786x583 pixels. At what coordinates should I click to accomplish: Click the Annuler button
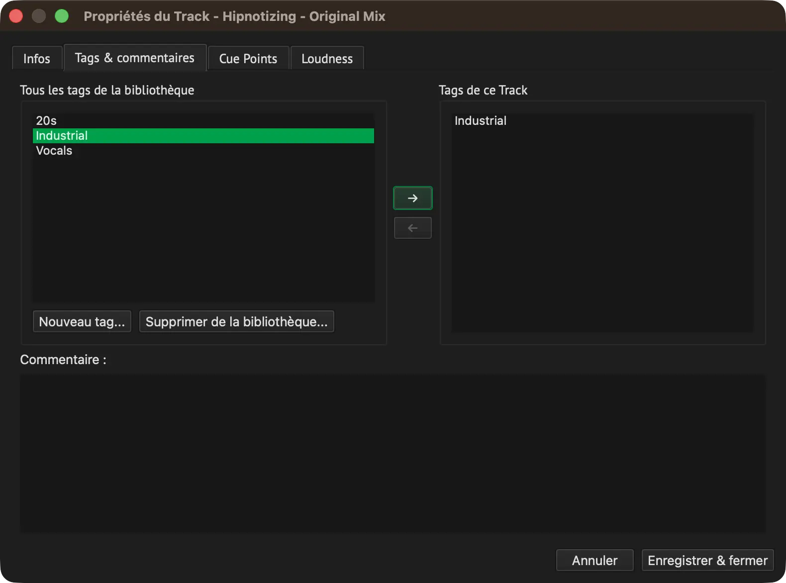pos(594,560)
